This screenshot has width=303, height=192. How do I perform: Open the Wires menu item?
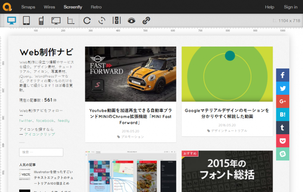coord(49,7)
